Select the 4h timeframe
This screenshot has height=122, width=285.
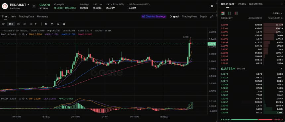coord(24,24)
